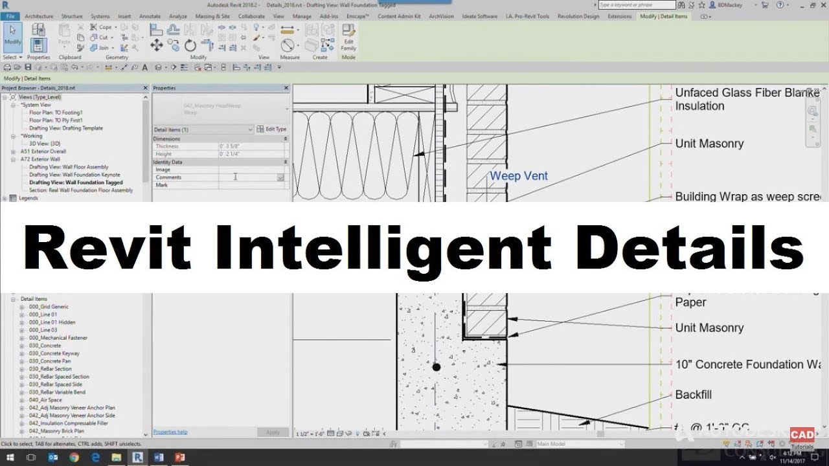
Task: Collapse the Views (Type_Level) tree node
Action: click(5, 97)
